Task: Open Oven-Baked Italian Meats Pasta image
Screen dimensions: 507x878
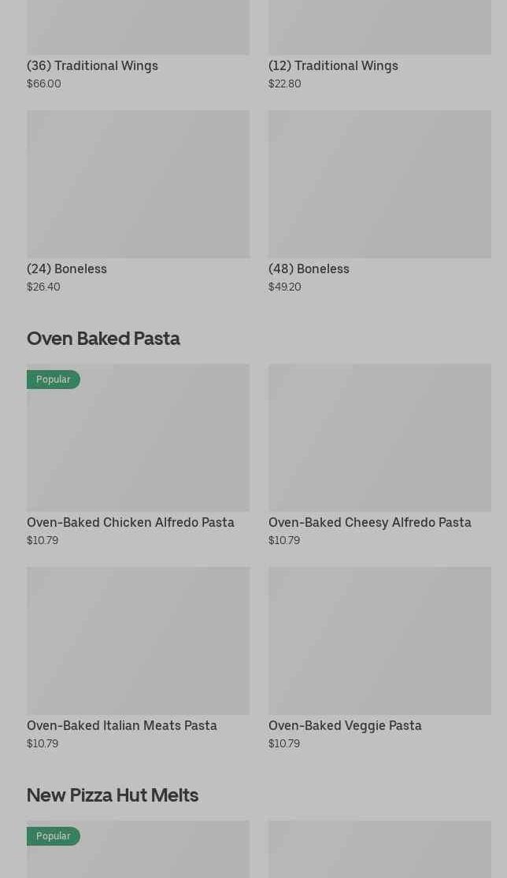Action: (x=138, y=640)
